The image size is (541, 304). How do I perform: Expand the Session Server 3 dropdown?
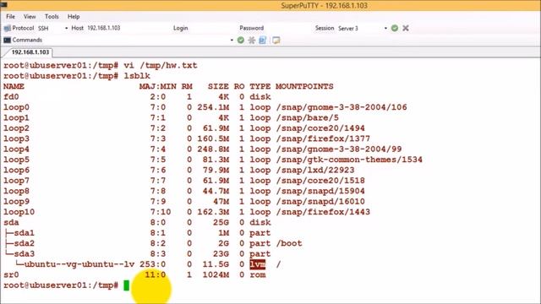[x=385, y=28]
